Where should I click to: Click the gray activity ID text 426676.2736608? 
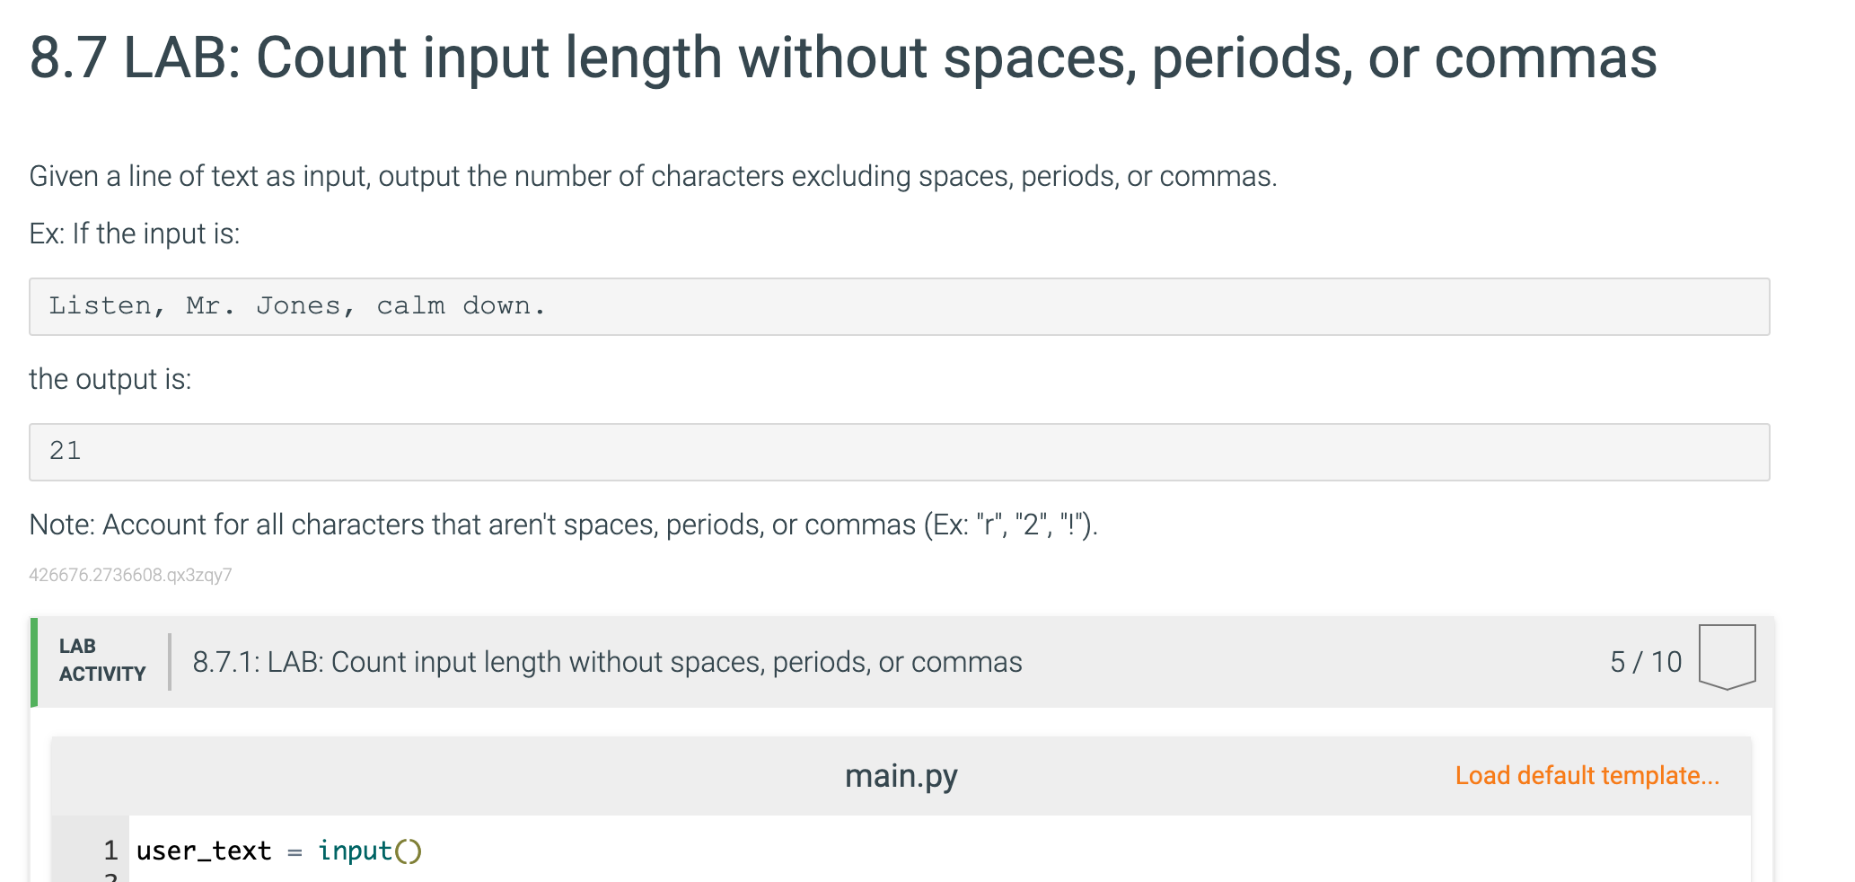click(130, 575)
